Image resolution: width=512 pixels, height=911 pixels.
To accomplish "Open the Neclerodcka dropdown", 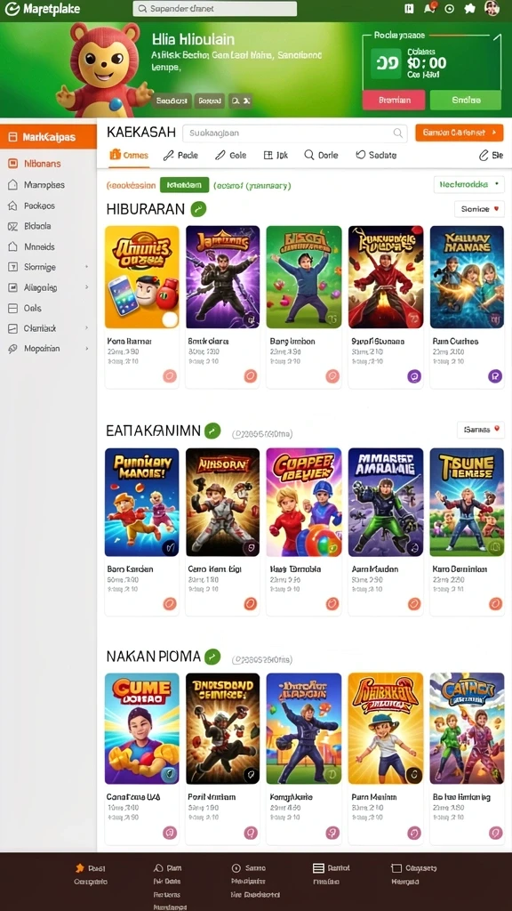I will pos(469,184).
